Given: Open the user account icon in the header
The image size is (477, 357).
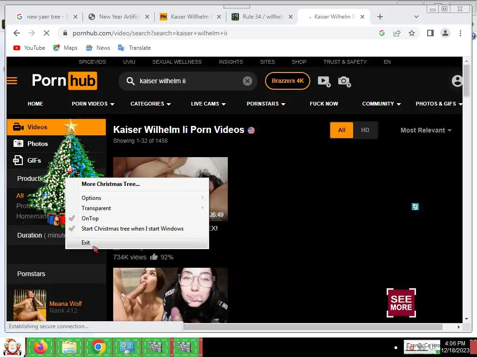Looking at the screenshot, I should click(457, 81).
